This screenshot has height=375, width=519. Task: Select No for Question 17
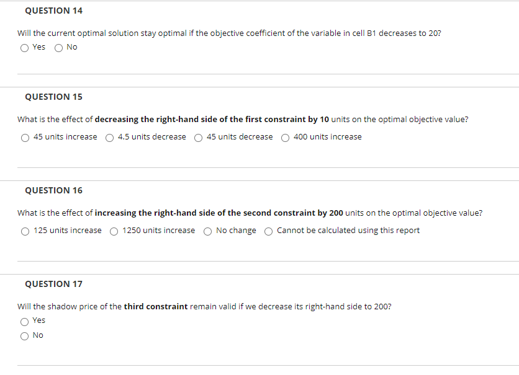24,335
